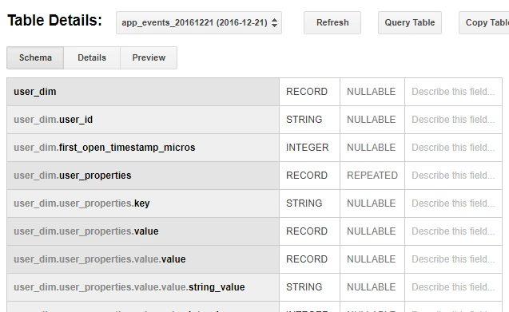Viewport: 509px width, 312px height.
Task: Click the user_dim.user_id field name
Action: (54, 120)
